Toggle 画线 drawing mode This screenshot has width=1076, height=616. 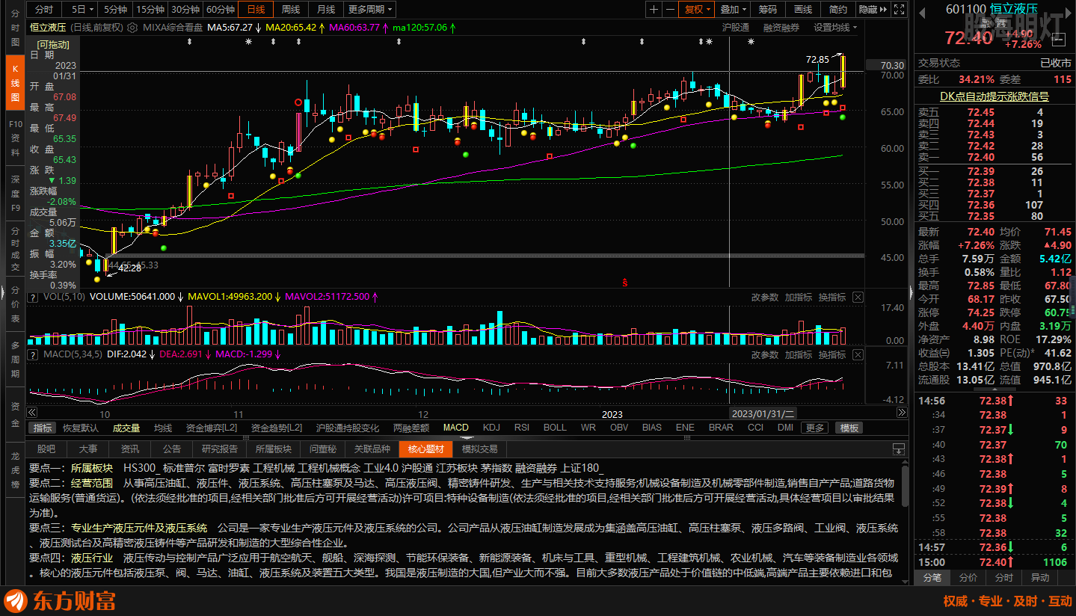(803, 10)
